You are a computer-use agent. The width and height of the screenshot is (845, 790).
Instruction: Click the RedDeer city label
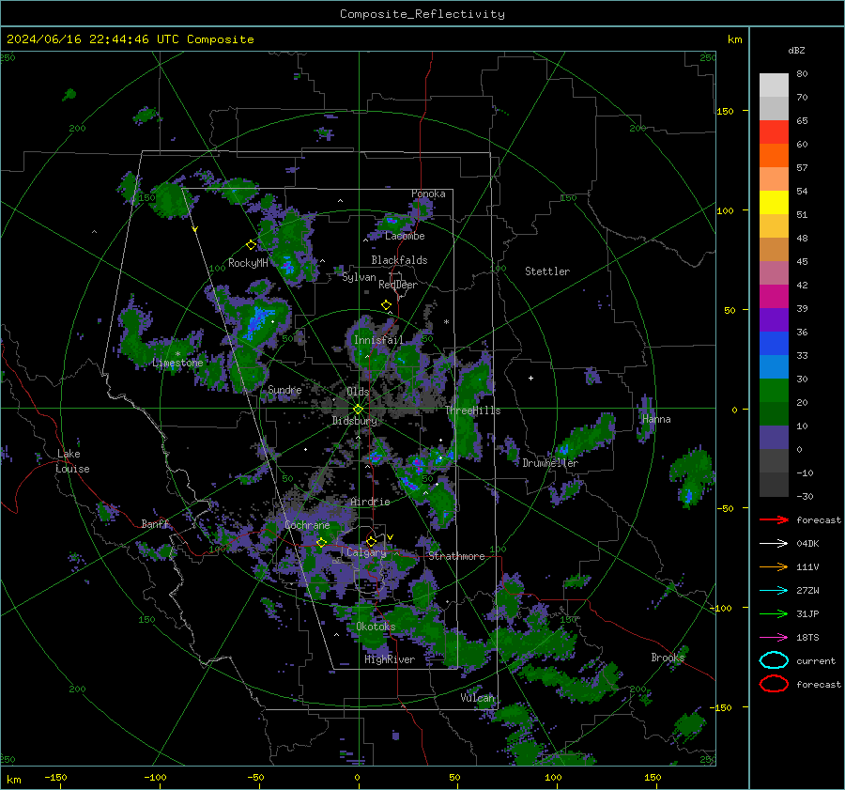pyautogui.click(x=398, y=285)
